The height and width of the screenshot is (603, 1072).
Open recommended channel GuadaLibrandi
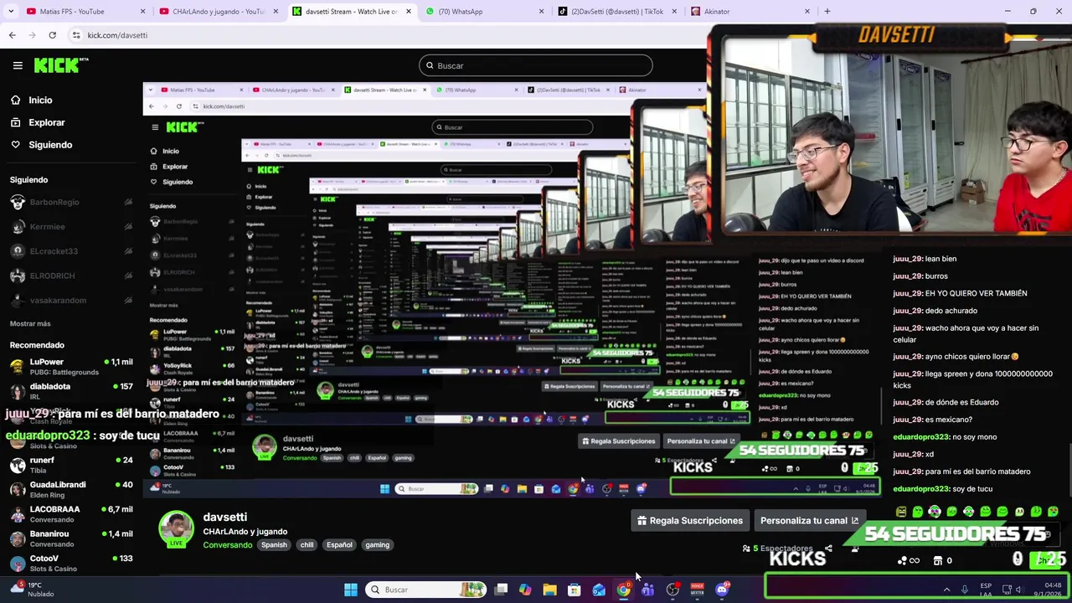70,489
